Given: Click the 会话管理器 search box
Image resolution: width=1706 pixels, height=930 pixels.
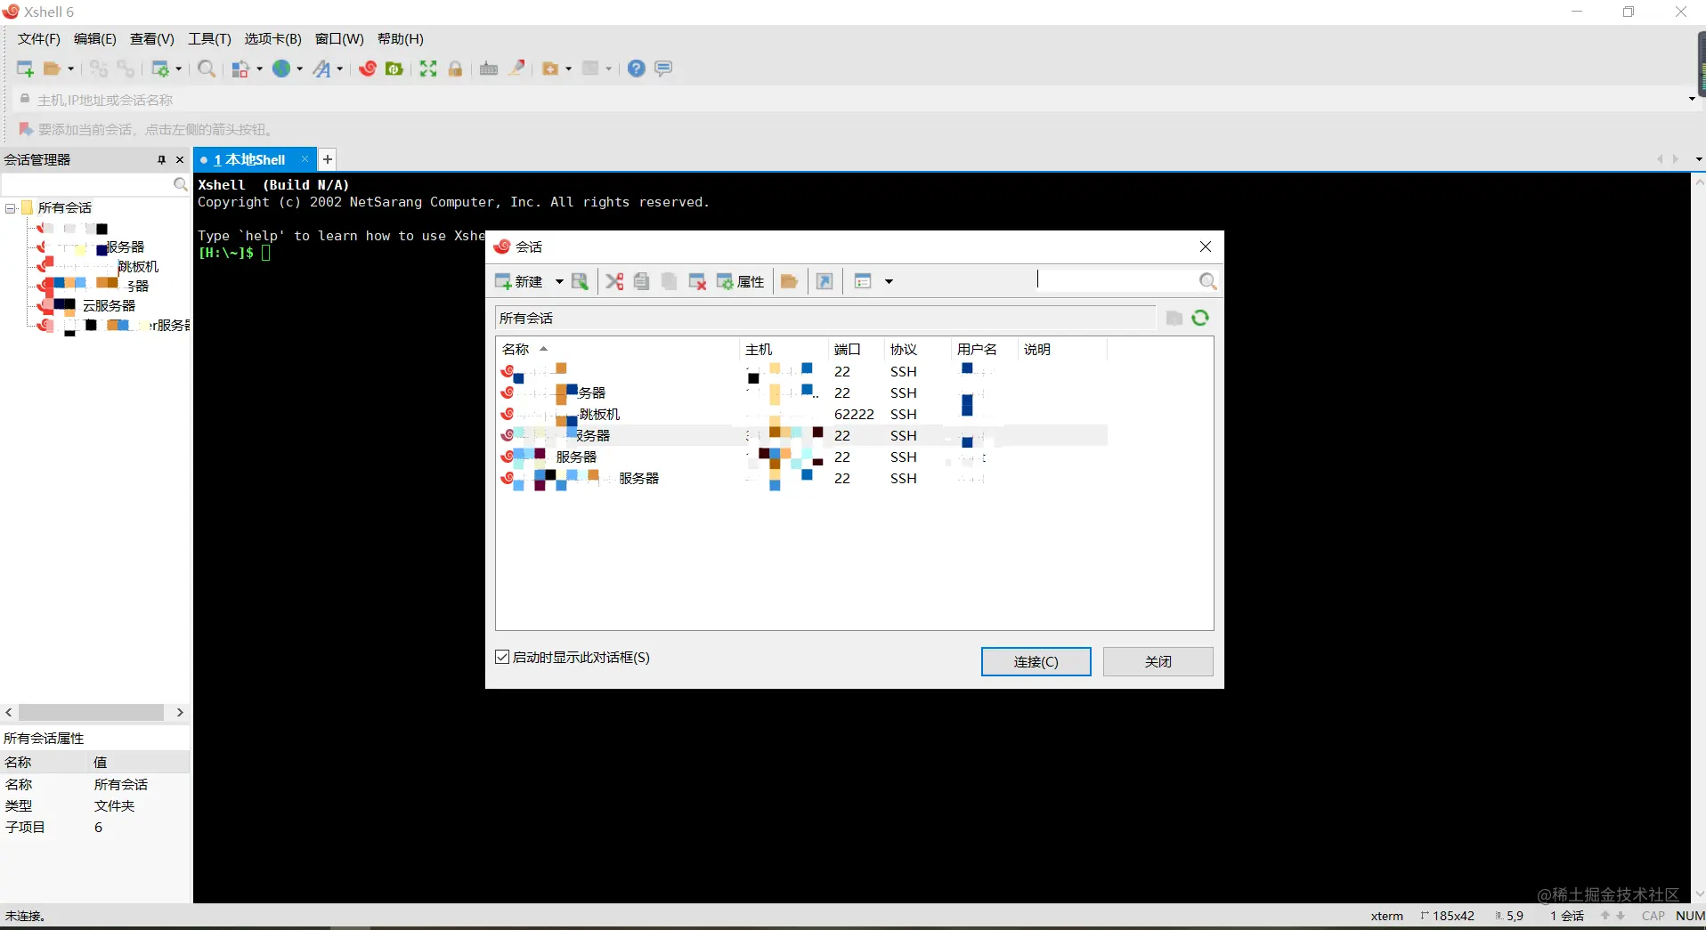Looking at the screenshot, I should (x=87, y=184).
